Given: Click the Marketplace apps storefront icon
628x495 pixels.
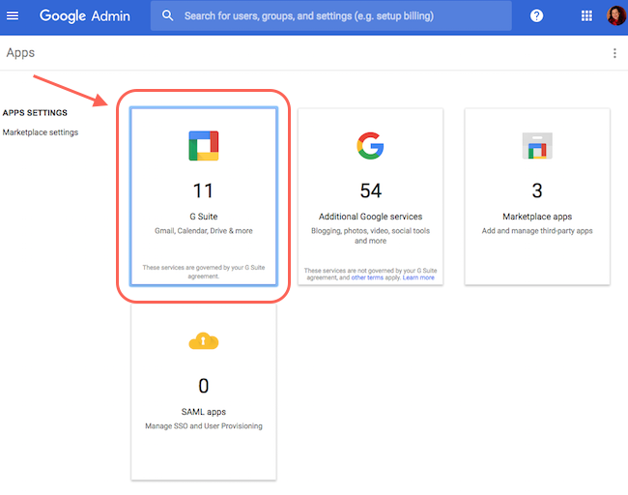Looking at the screenshot, I should [537, 145].
